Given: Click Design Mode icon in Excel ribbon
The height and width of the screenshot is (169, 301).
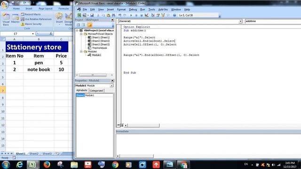Looking at the screenshot, I should point(68,19).
